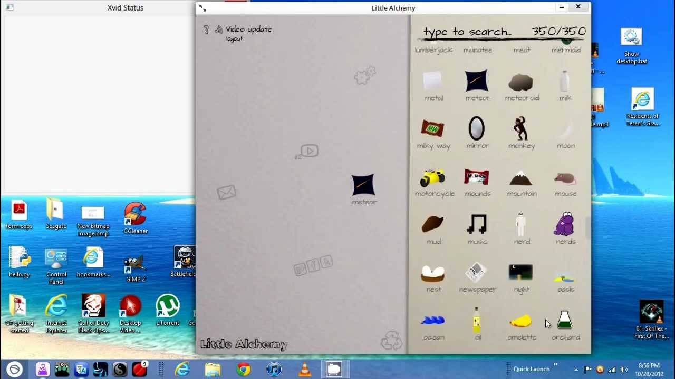The image size is (675, 379).
Task: Select the GIMP 2 desktop shortcut
Action: 136,268
